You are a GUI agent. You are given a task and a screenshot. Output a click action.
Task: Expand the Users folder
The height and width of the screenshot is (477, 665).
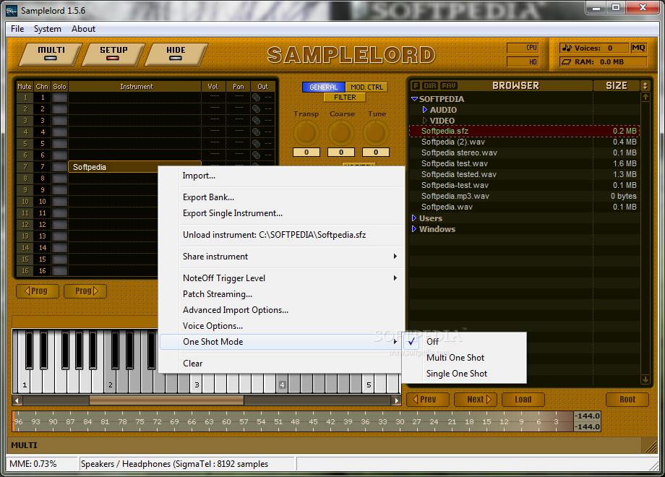tap(414, 218)
